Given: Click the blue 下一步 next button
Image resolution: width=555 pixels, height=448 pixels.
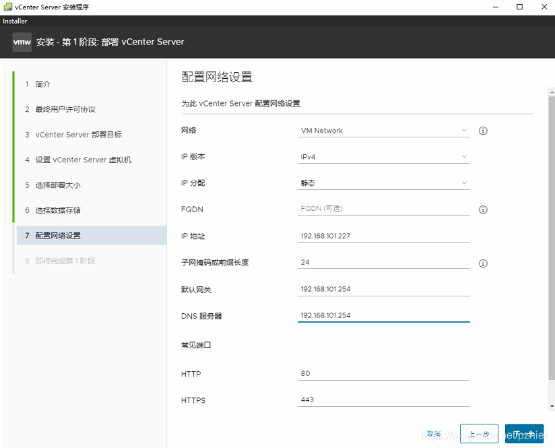Looking at the screenshot, I should pyautogui.click(x=524, y=434).
